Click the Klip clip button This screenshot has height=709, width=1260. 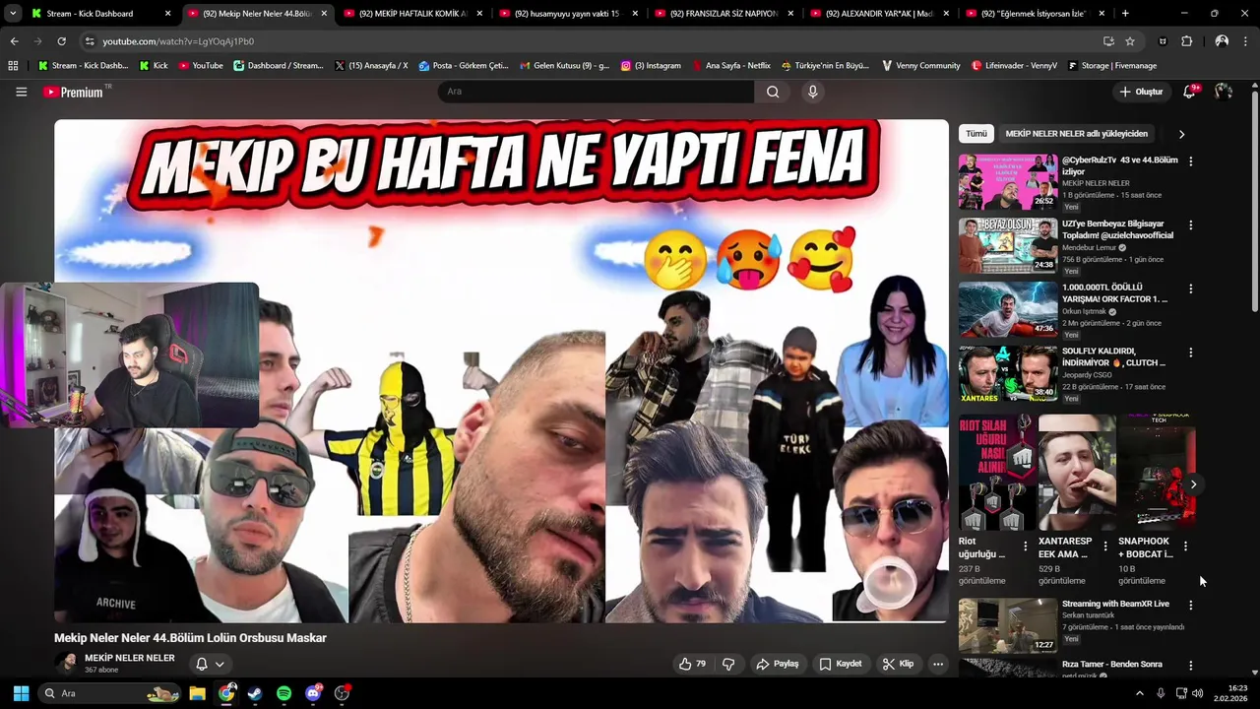click(898, 664)
